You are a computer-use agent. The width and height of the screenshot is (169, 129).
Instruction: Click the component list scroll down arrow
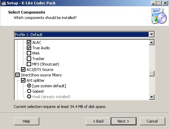coord(152,97)
